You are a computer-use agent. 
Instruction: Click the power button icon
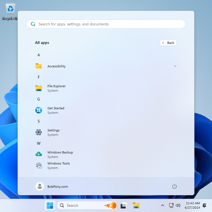pos(174,187)
